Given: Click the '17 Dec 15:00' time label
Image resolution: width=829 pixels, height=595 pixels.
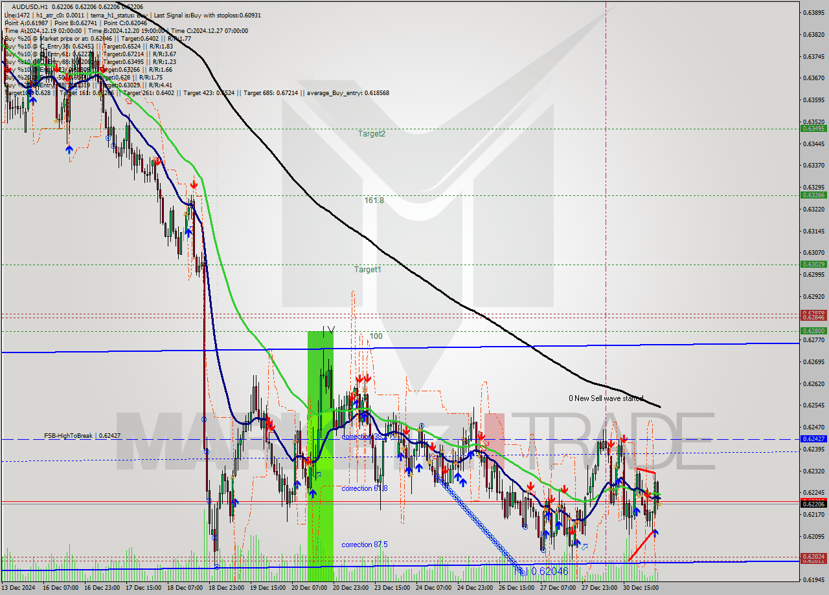Looking at the screenshot, I should click(144, 589).
